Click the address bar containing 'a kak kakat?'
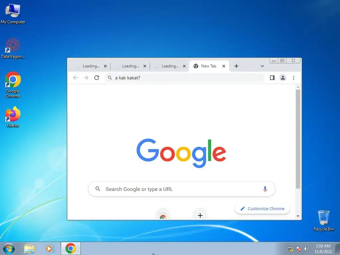The width and height of the screenshot is (340, 255). (185, 78)
